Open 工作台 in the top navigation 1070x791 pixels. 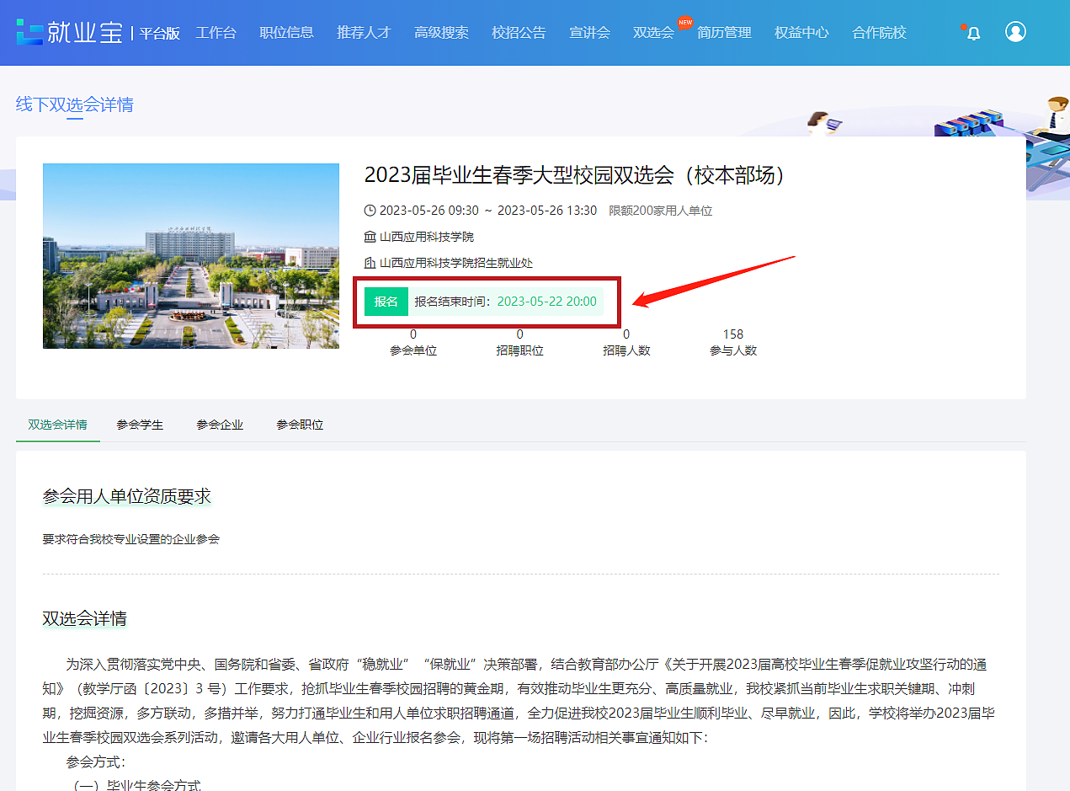point(216,33)
